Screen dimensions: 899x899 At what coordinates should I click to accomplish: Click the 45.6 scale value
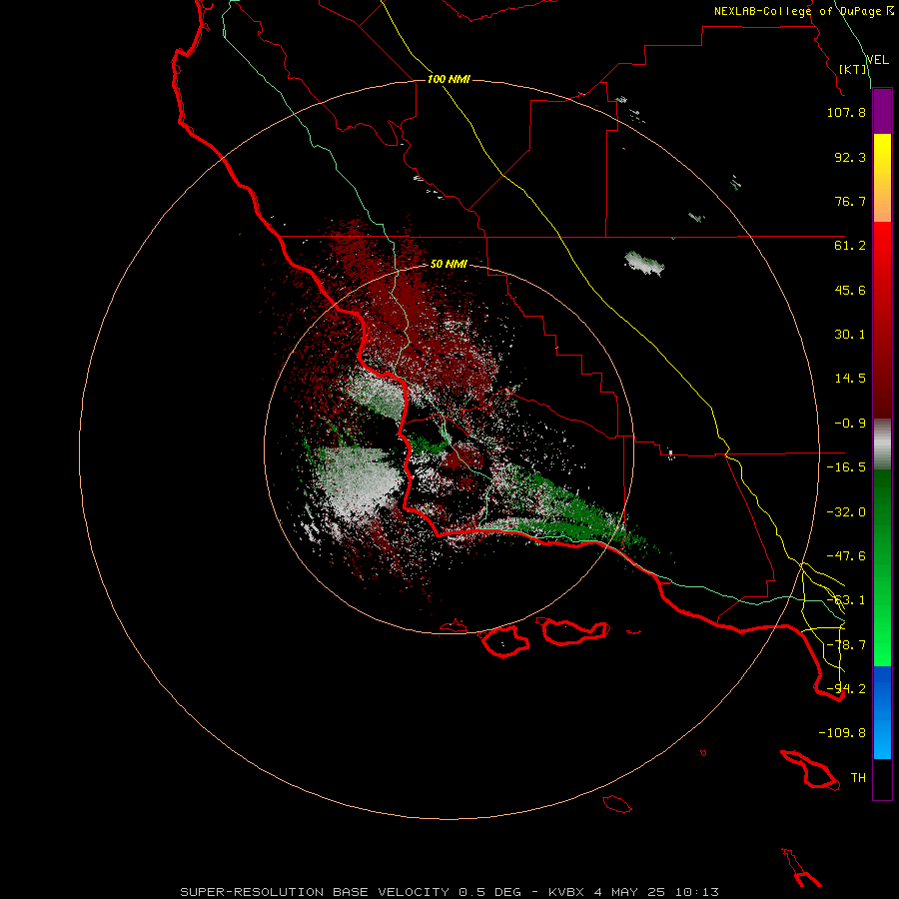coord(850,290)
